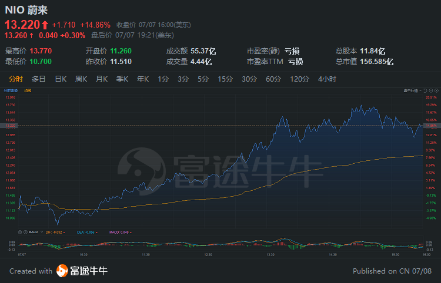Click the 10:30 time axis label

(x=83, y=255)
